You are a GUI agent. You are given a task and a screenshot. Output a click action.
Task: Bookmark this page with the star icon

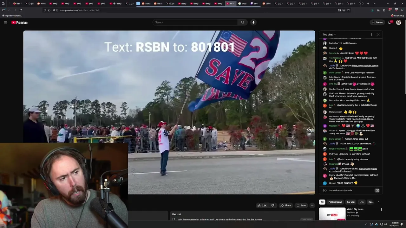point(348,10)
